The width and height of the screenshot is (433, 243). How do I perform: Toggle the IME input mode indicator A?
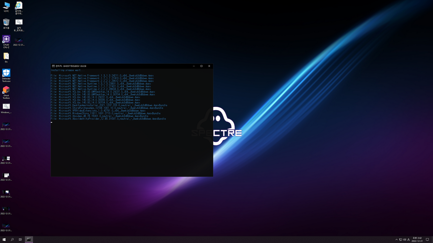[x=409, y=240]
